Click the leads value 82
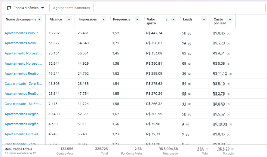Screen dimensions: 267x157 [x=184, y=53]
